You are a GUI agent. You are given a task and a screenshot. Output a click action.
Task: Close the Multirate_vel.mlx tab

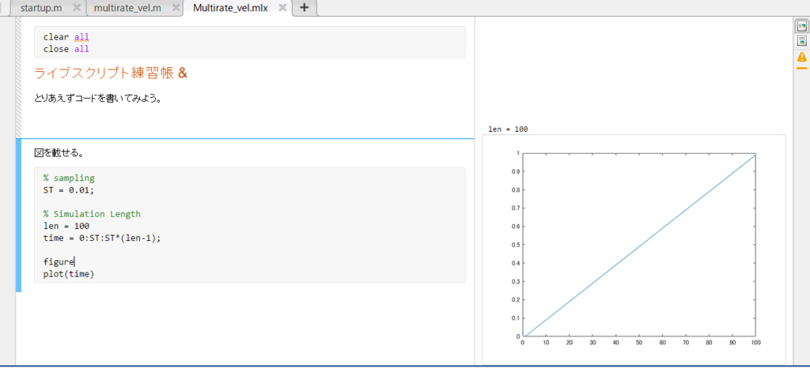tap(282, 8)
